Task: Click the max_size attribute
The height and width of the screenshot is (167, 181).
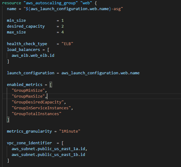Action: point(16,32)
